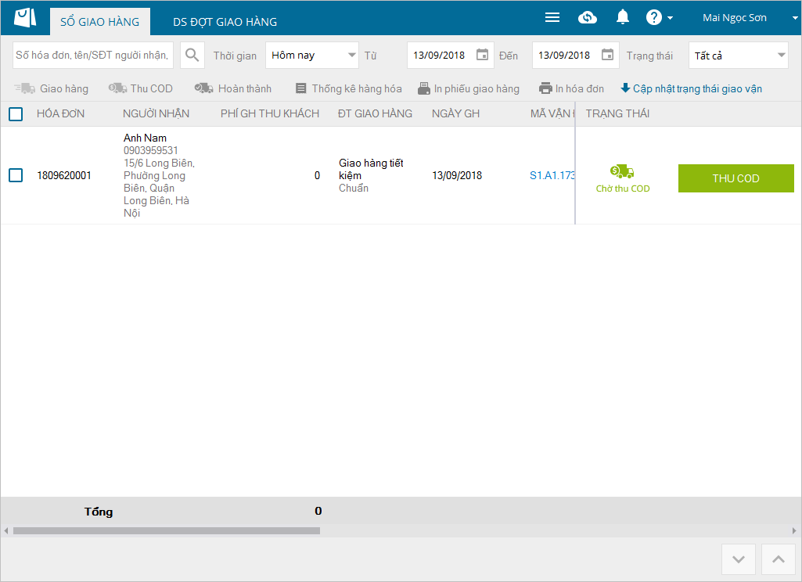Click Cập nhật trạng thái giao vận
Screen dimensions: 802x582
pos(692,88)
